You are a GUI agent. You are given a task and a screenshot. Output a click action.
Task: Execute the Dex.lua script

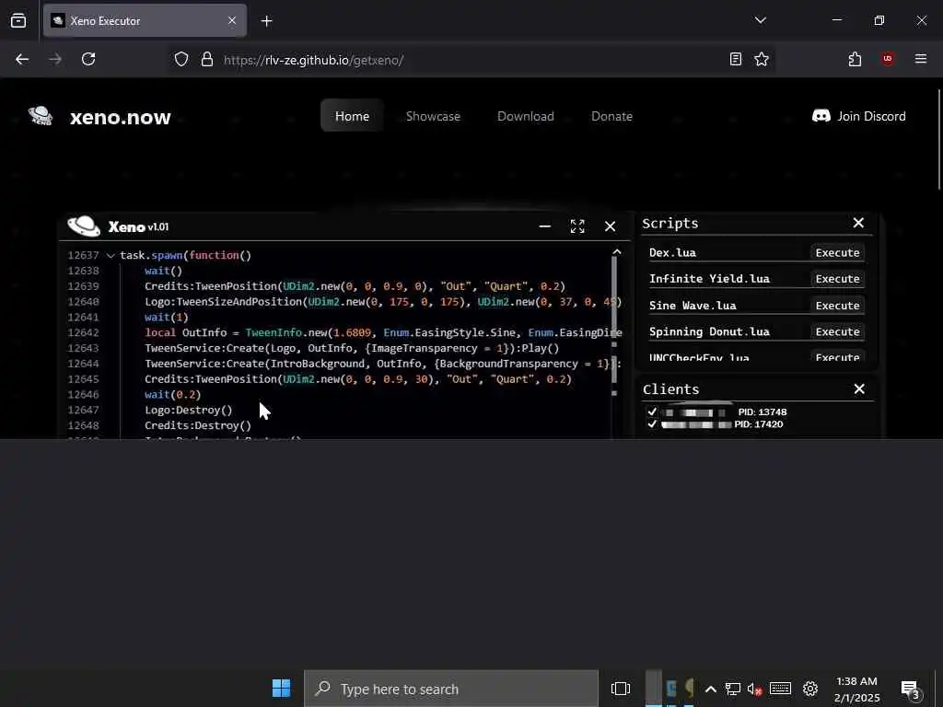[x=837, y=252]
